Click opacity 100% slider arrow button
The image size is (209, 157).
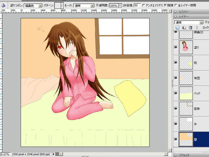(120, 5)
